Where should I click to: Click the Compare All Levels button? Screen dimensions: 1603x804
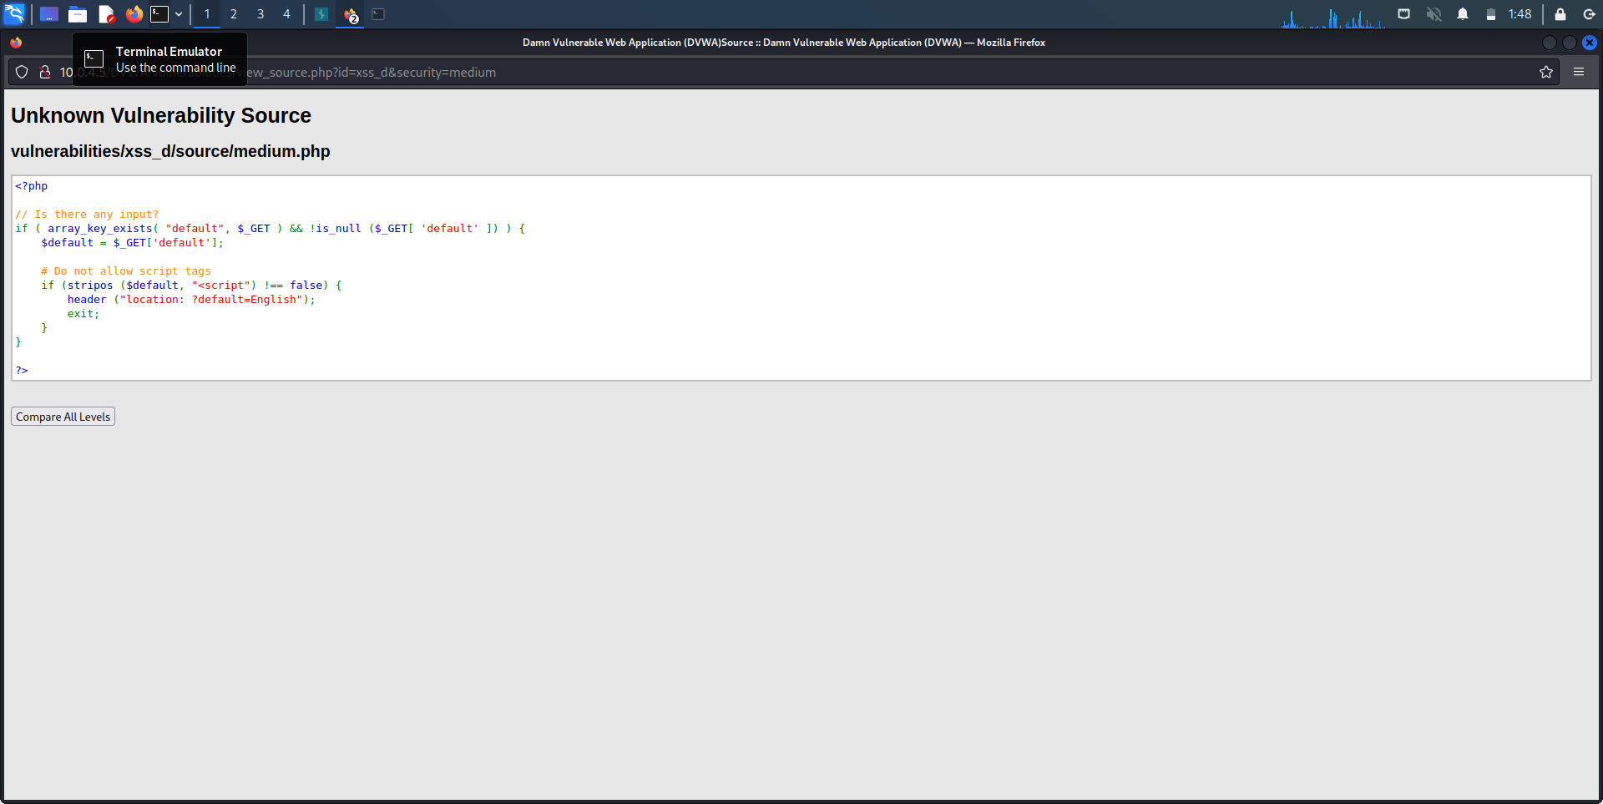tap(63, 417)
